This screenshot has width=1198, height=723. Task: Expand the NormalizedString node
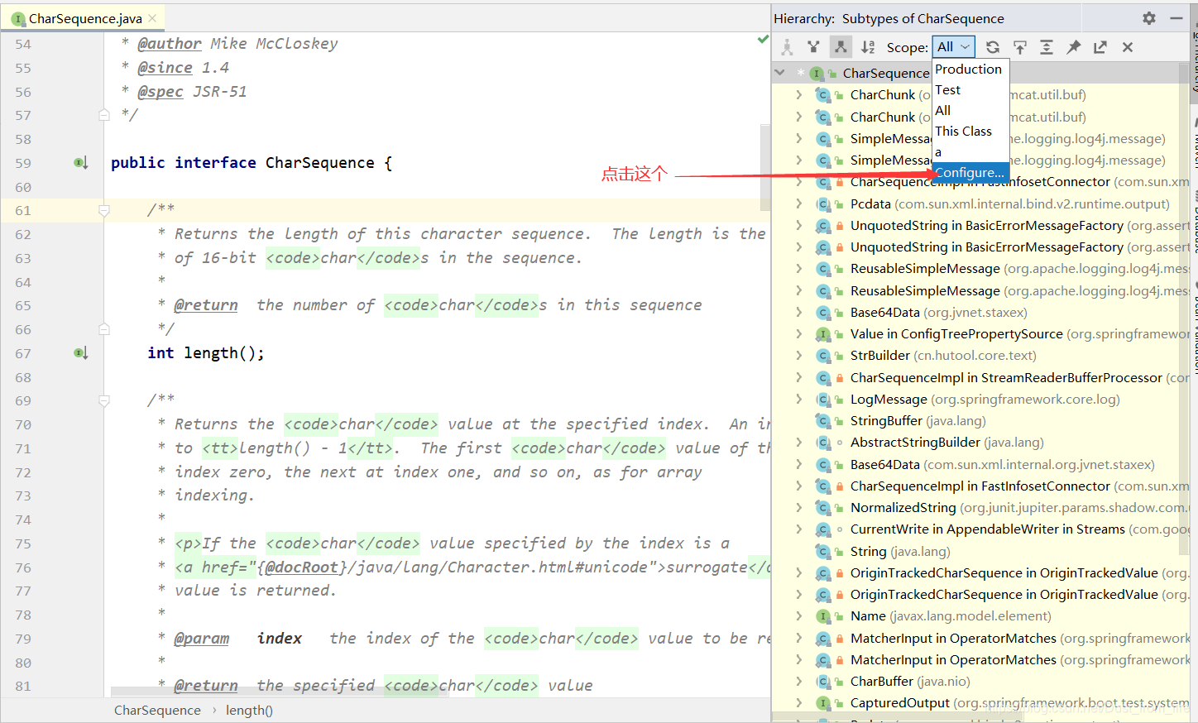click(x=798, y=508)
